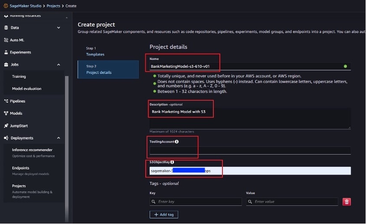The width and height of the screenshot is (366, 224).
Task: Click the tag Key search field
Action: click(x=196, y=201)
